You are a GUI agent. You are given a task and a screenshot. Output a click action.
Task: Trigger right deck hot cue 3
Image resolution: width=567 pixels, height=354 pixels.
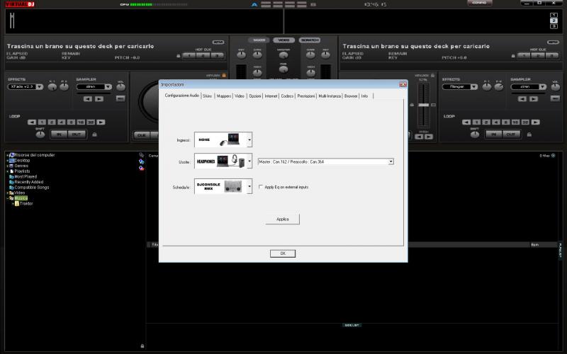[x=552, y=56]
